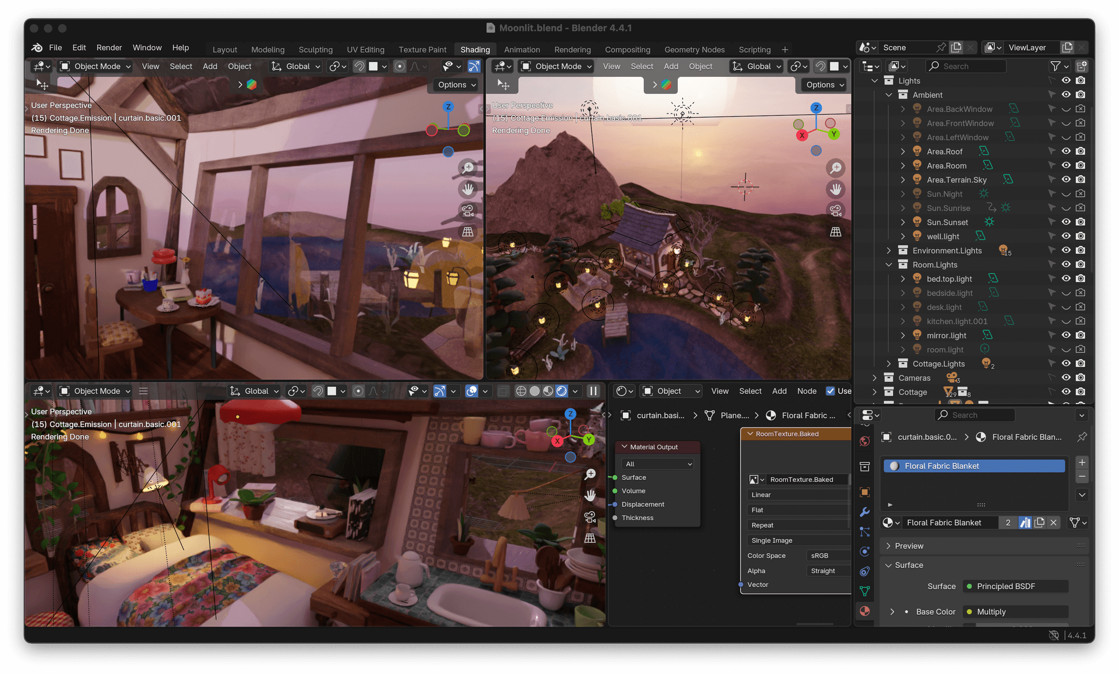Open the sRGB color space dropdown
This screenshot has width=1119, height=673.
click(828, 555)
